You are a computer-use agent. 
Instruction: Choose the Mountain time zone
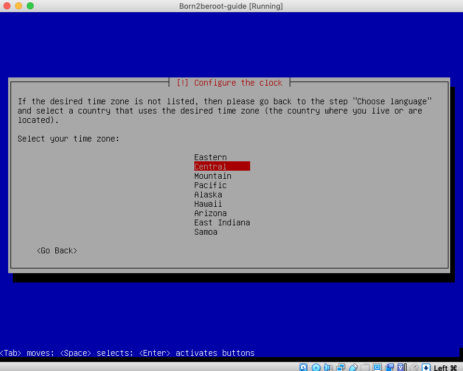pos(213,175)
